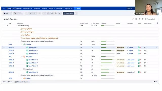This screenshot has height=91, width=162.
Task: Open the expand/collapse levels dropdown arrow
Action: click(x=22, y=13)
